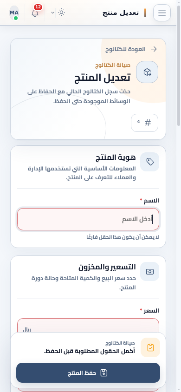181x392 pixels.
Task: Click the # 4 product ID chip
Action: click(x=144, y=123)
